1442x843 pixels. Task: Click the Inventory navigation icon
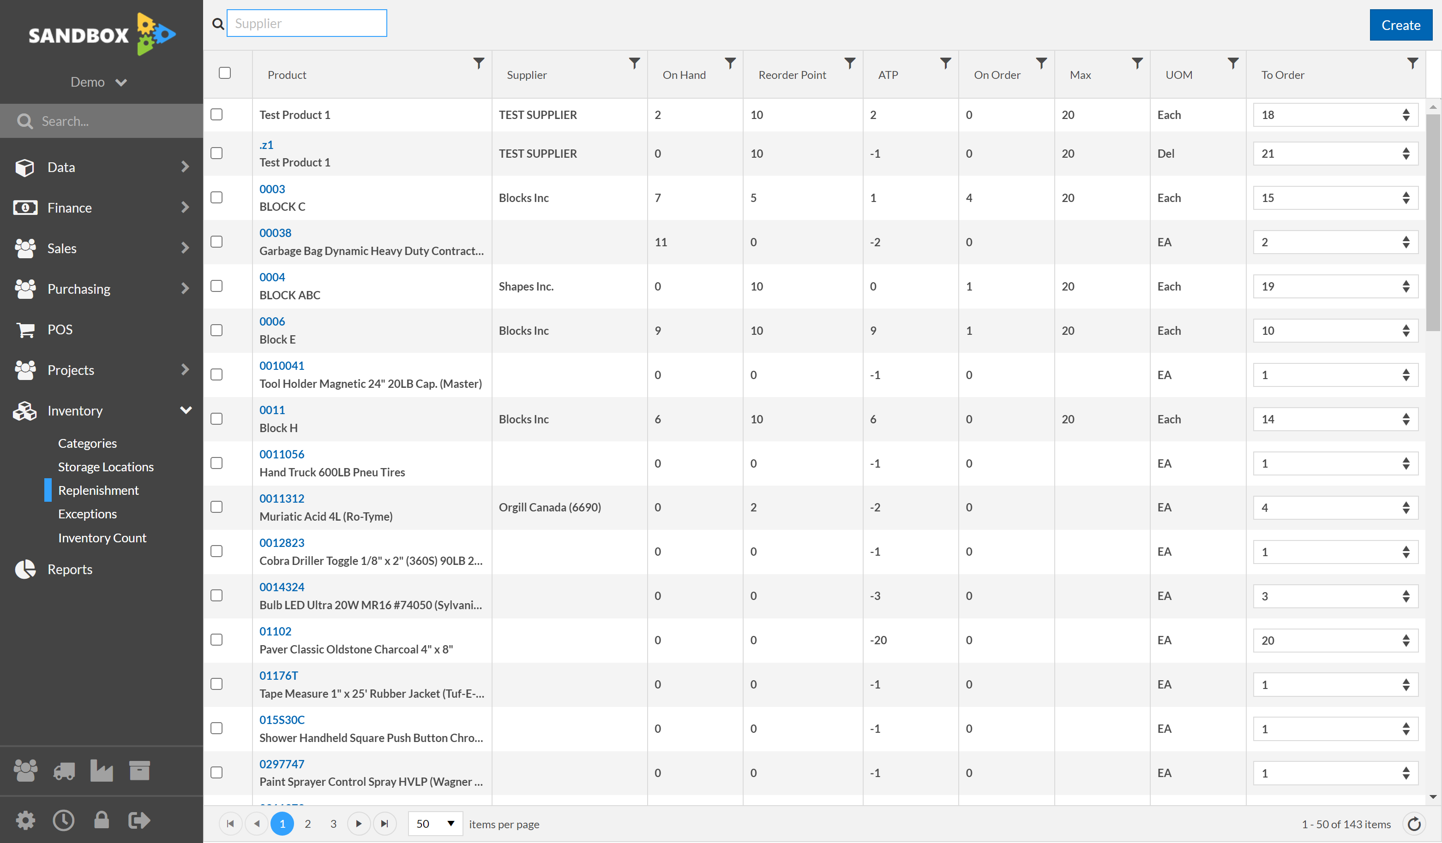coord(27,410)
